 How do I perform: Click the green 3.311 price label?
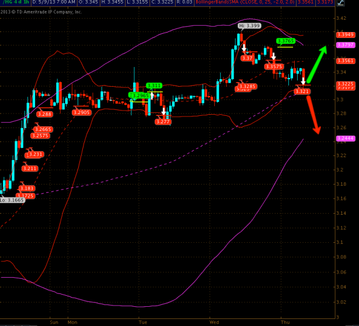click(x=154, y=86)
